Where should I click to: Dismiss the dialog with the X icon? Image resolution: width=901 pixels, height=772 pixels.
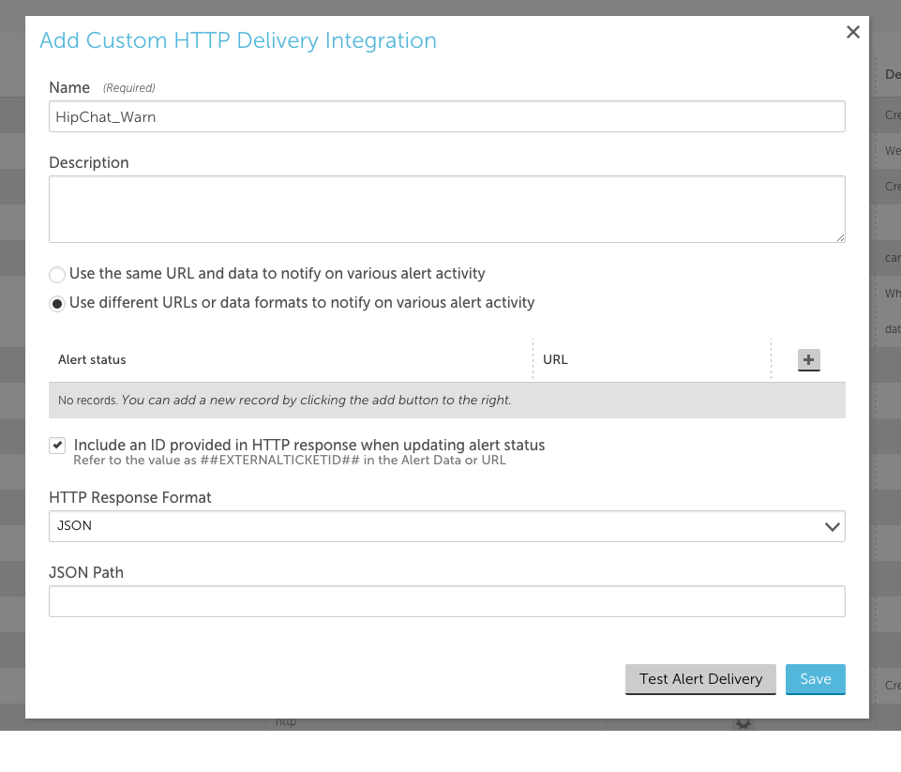852,31
